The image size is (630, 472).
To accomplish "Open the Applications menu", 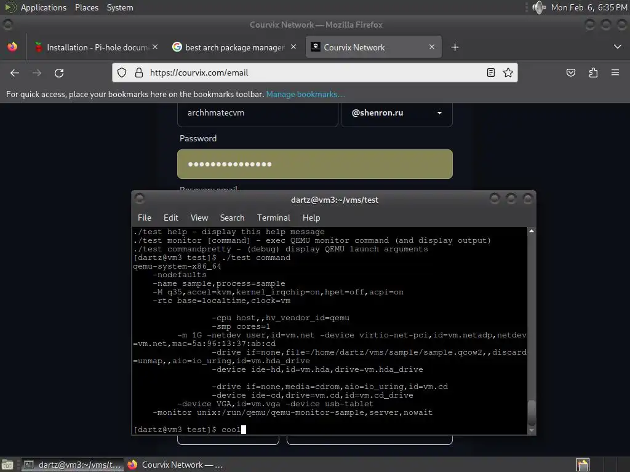I will 44,7.
